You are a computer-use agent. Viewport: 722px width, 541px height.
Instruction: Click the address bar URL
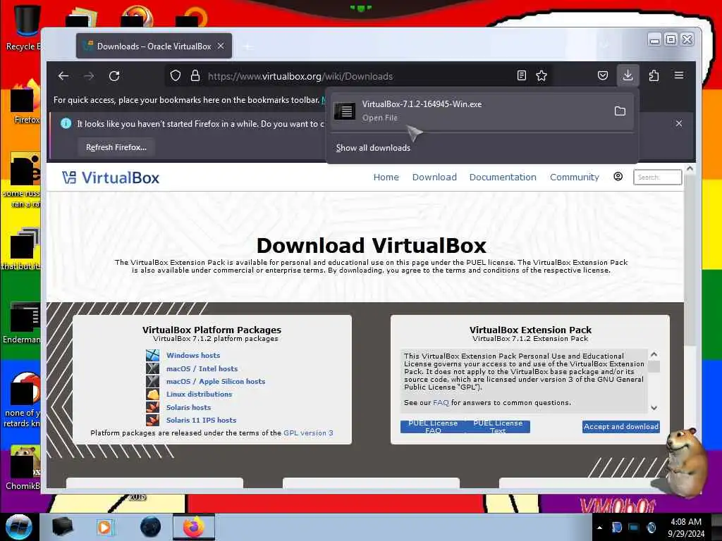pos(300,76)
